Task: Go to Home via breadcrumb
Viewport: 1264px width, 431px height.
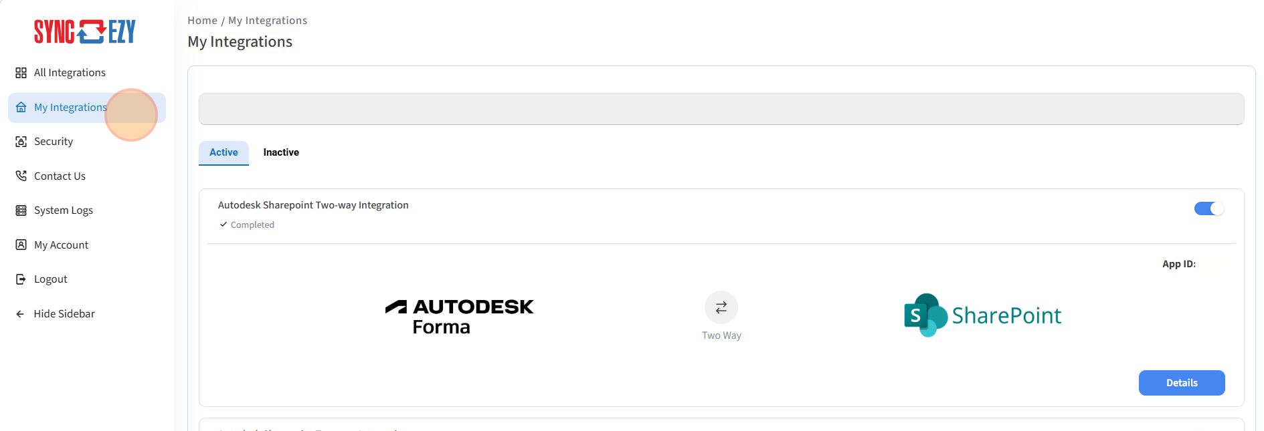Action: pos(202,21)
